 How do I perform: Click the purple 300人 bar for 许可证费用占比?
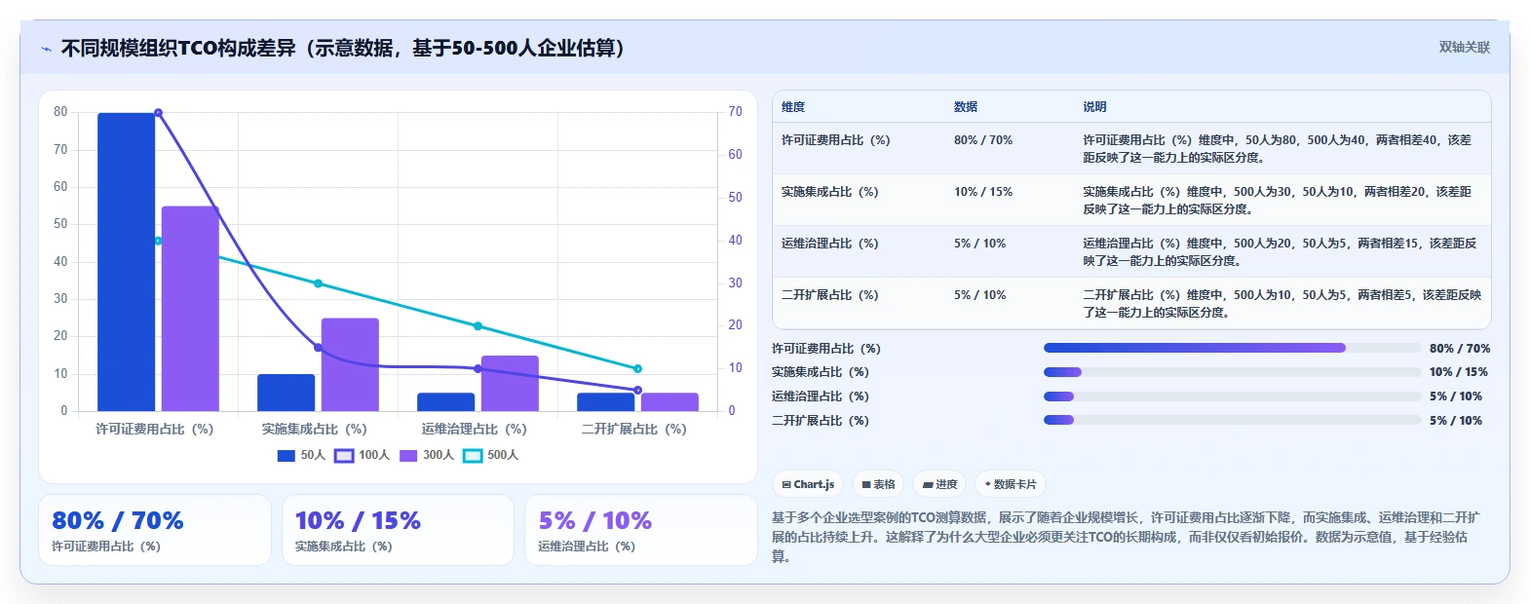190,309
